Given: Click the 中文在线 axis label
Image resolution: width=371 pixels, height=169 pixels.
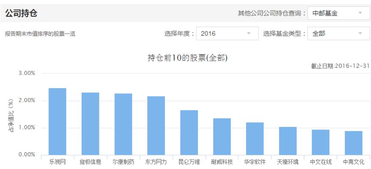Looking at the screenshot, I should [x=321, y=162].
